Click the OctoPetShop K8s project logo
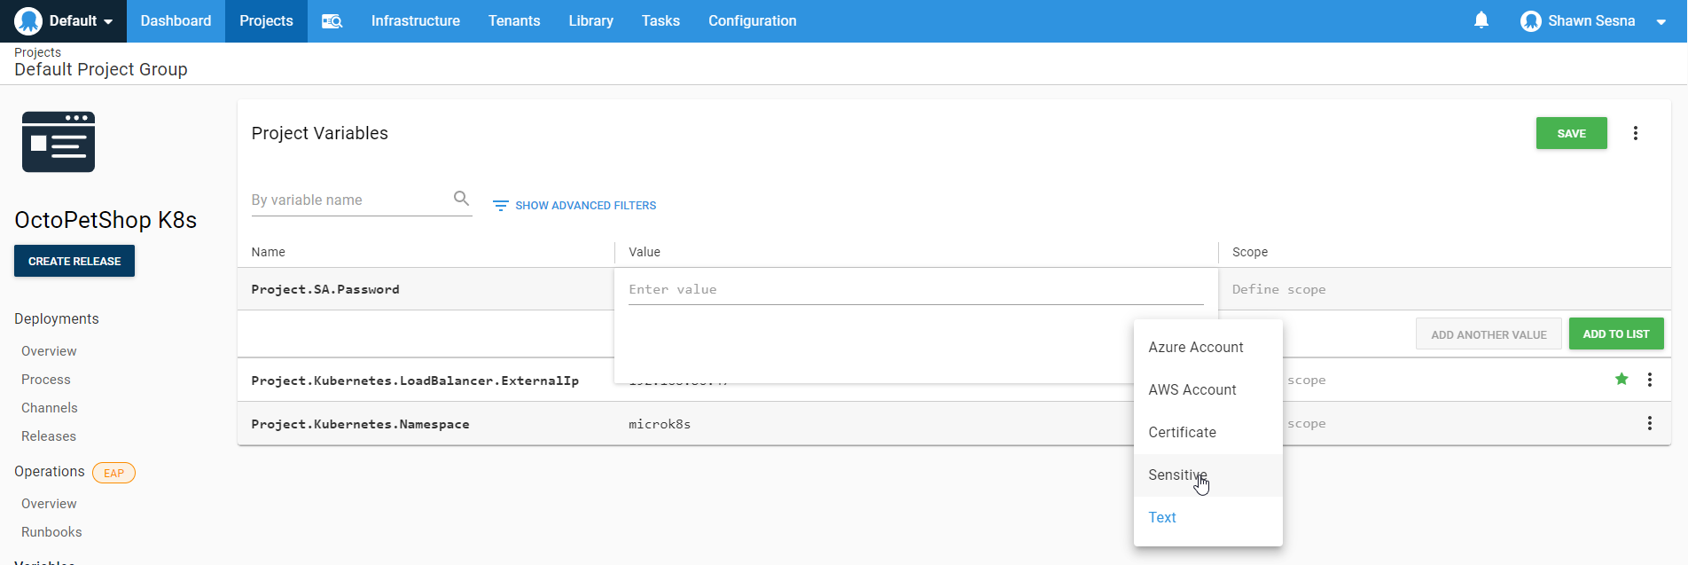Viewport: 1688px width, 565px height. (x=59, y=142)
